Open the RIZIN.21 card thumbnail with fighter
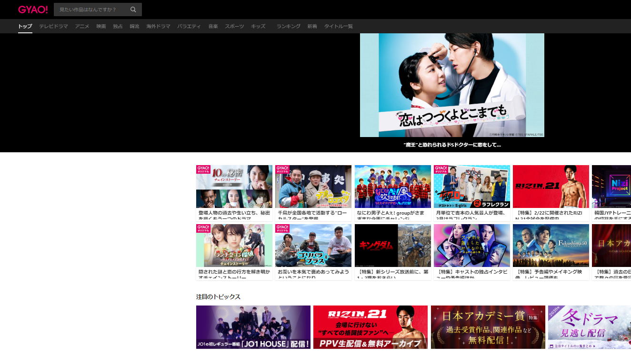This screenshot has height=355, width=631. pos(551,187)
